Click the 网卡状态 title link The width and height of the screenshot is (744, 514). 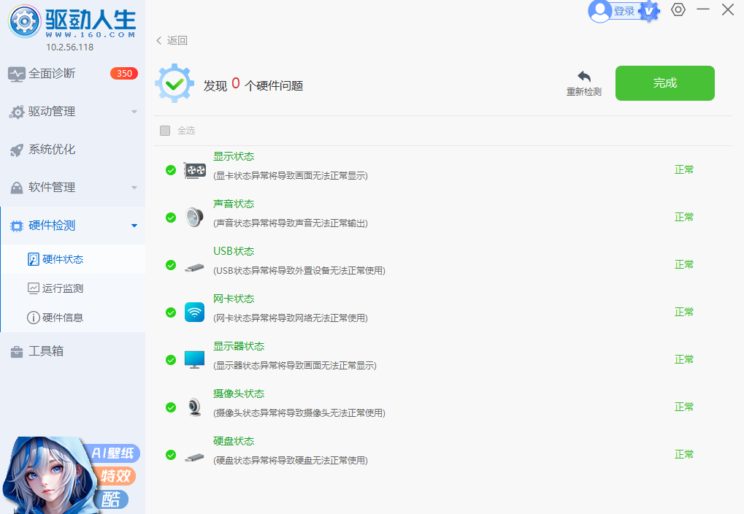pyautogui.click(x=234, y=299)
